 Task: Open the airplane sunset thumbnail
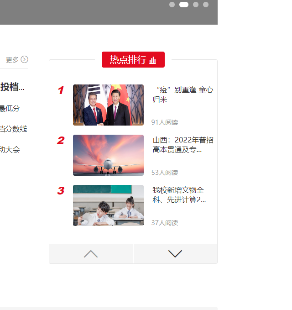click(108, 155)
